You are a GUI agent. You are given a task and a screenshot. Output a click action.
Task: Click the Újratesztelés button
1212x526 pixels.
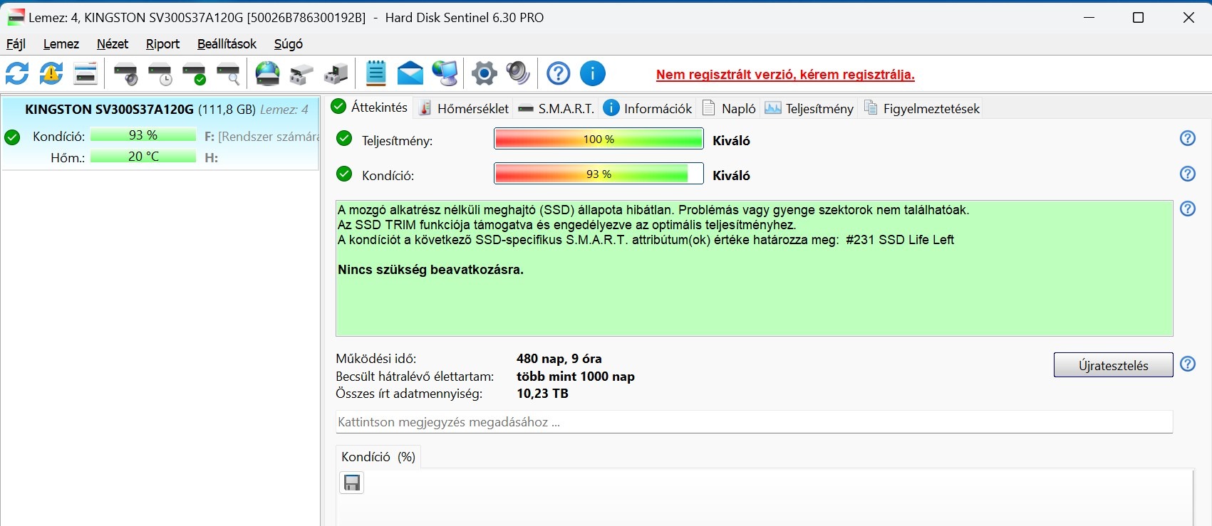1113,365
